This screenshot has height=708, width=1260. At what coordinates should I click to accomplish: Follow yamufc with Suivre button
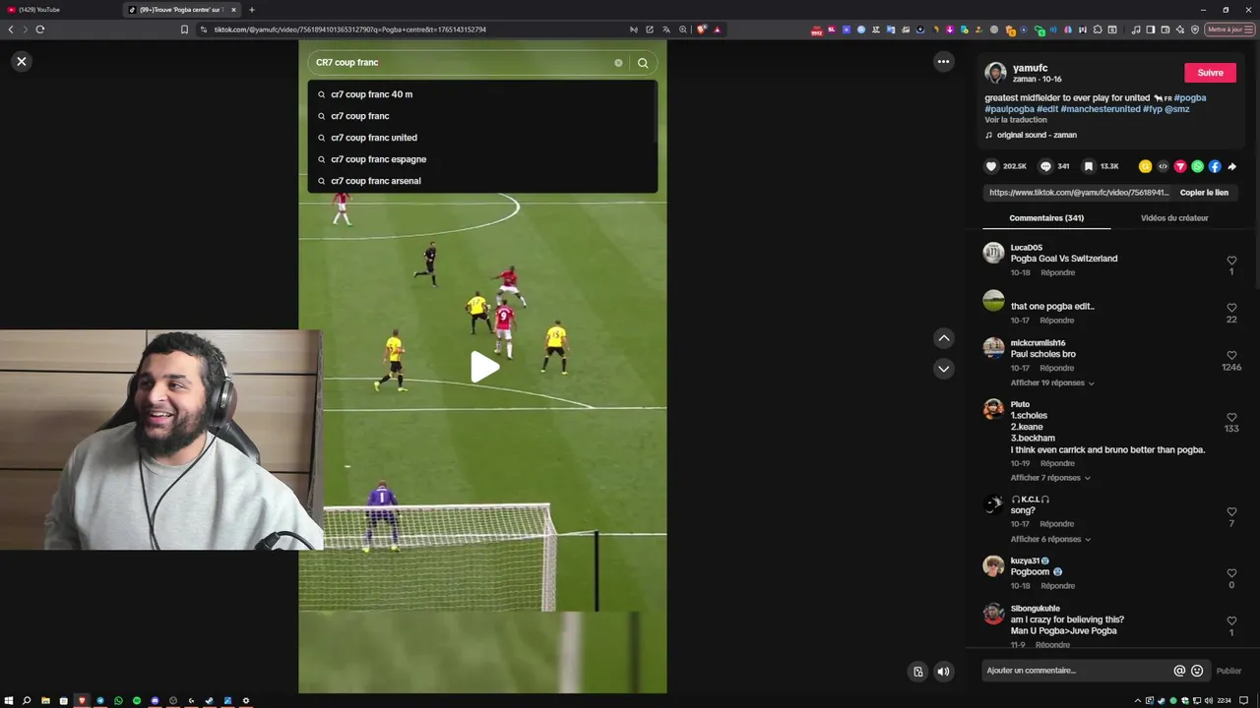click(x=1210, y=73)
